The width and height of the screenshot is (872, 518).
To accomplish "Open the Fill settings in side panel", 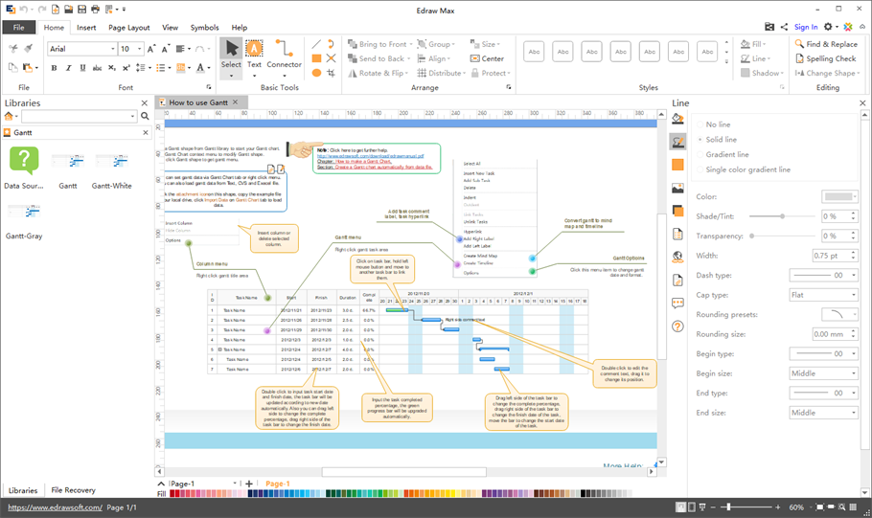I will (677, 119).
